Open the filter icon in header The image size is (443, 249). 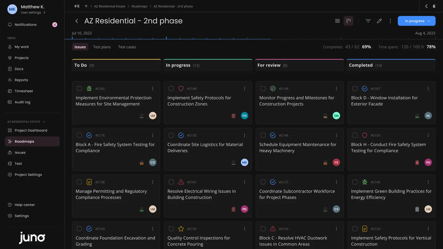(368, 21)
